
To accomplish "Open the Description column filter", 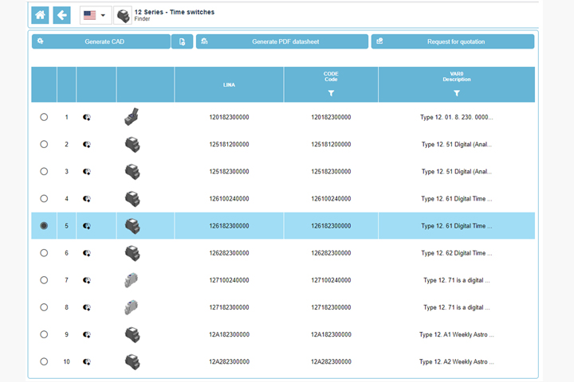I will click(457, 93).
